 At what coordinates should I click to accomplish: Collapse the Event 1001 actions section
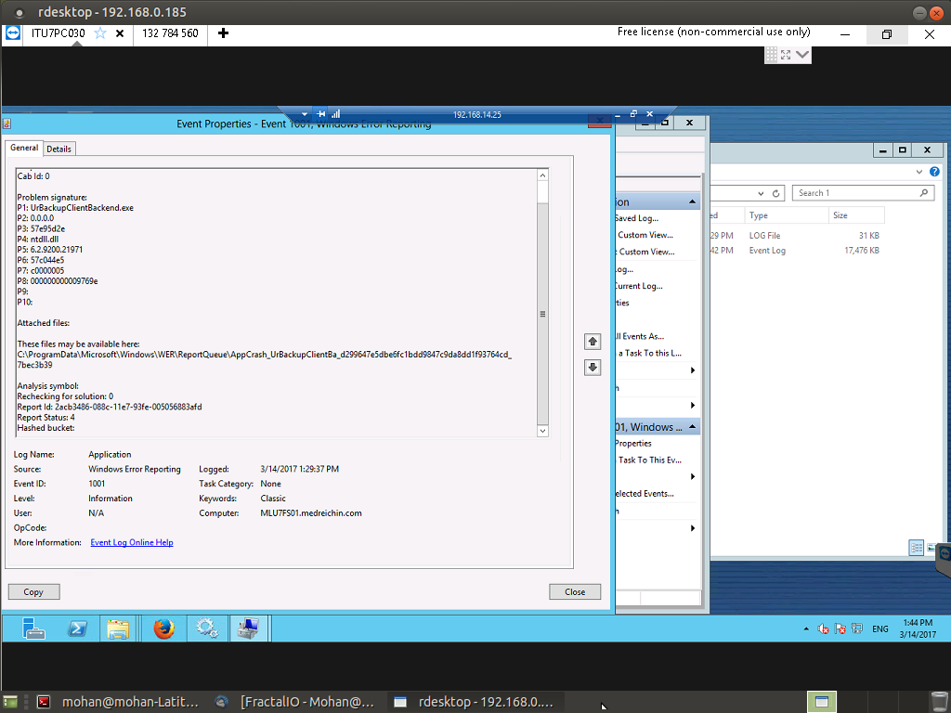[690, 426]
